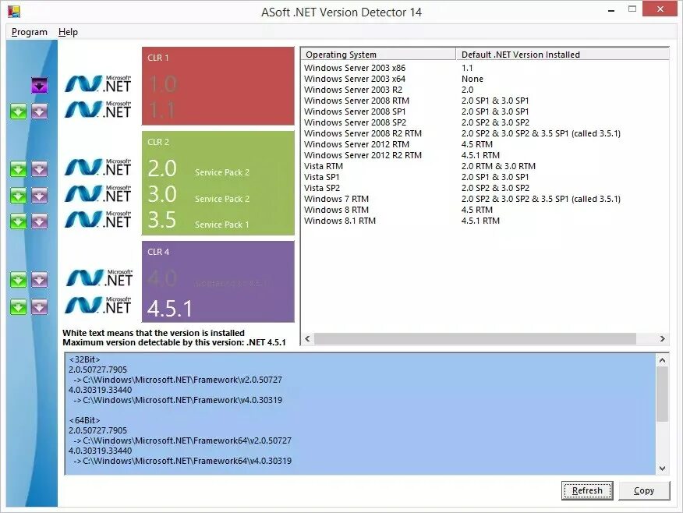Screen dimensions: 683x513
Task: Click the Default .NET Version Installed column header
Action: click(562, 55)
